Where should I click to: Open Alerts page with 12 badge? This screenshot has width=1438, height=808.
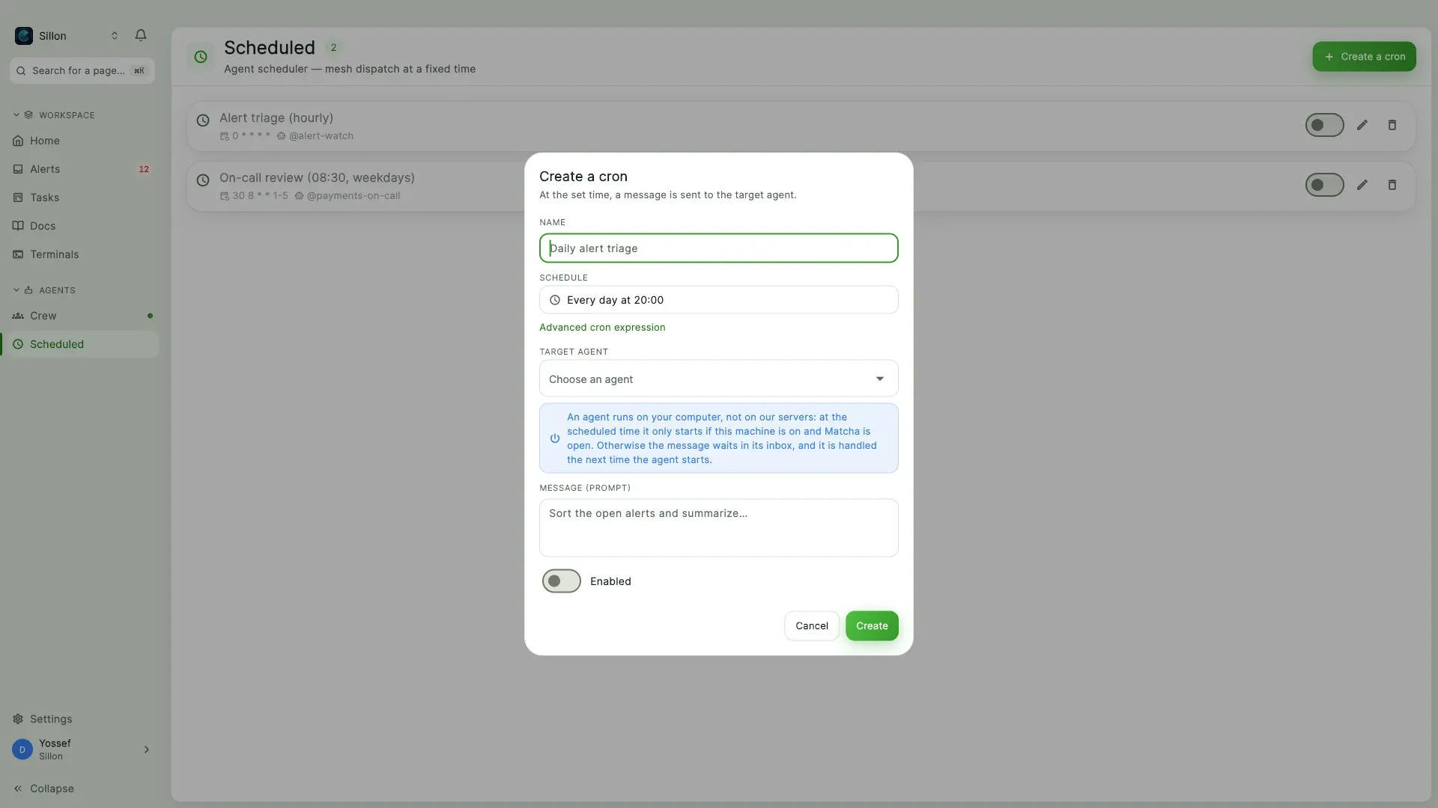(81, 169)
